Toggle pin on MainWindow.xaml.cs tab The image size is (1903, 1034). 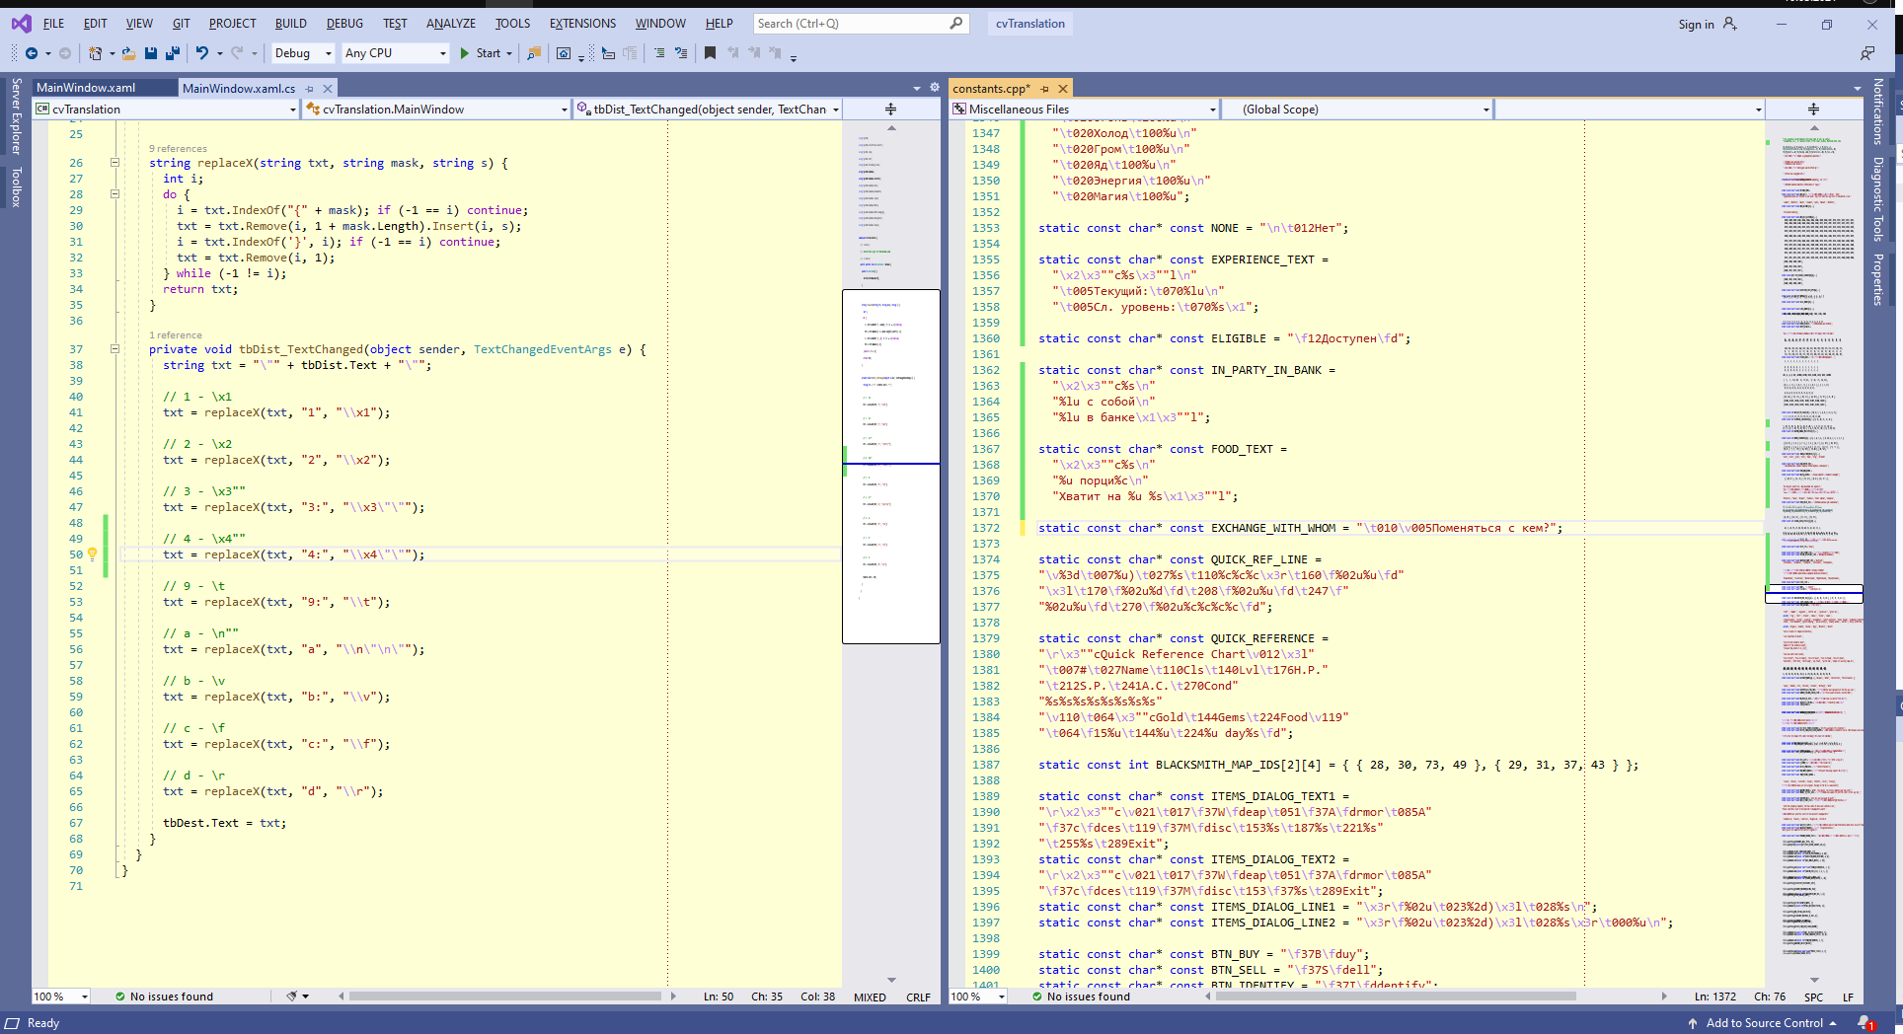coord(310,89)
